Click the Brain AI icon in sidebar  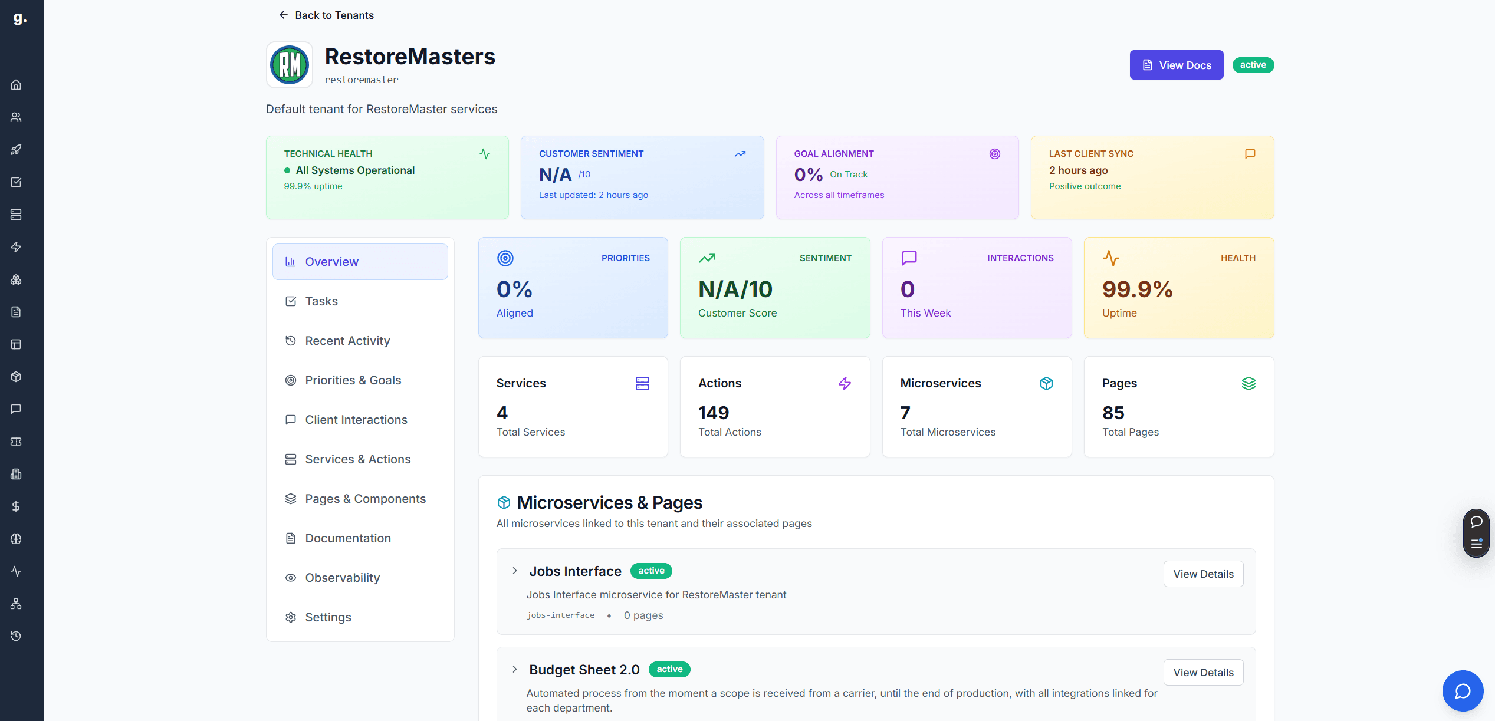tap(16, 538)
